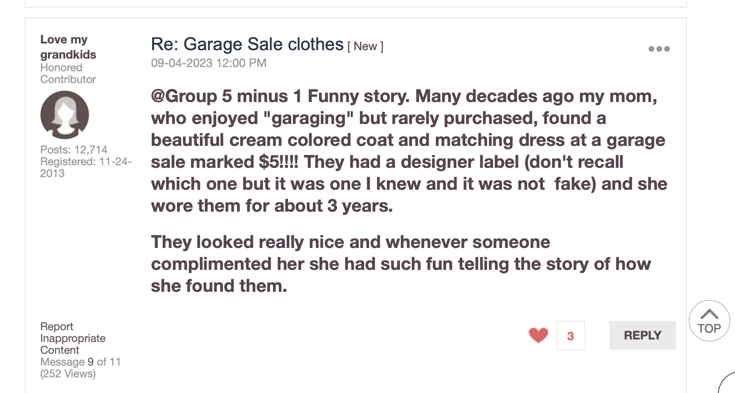Click the red heart like icon
This screenshot has height=393, width=735.
pyautogui.click(x=538, y=335)
